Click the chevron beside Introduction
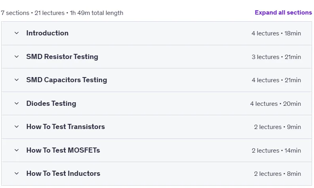The image size is (314, 188). 17,33
